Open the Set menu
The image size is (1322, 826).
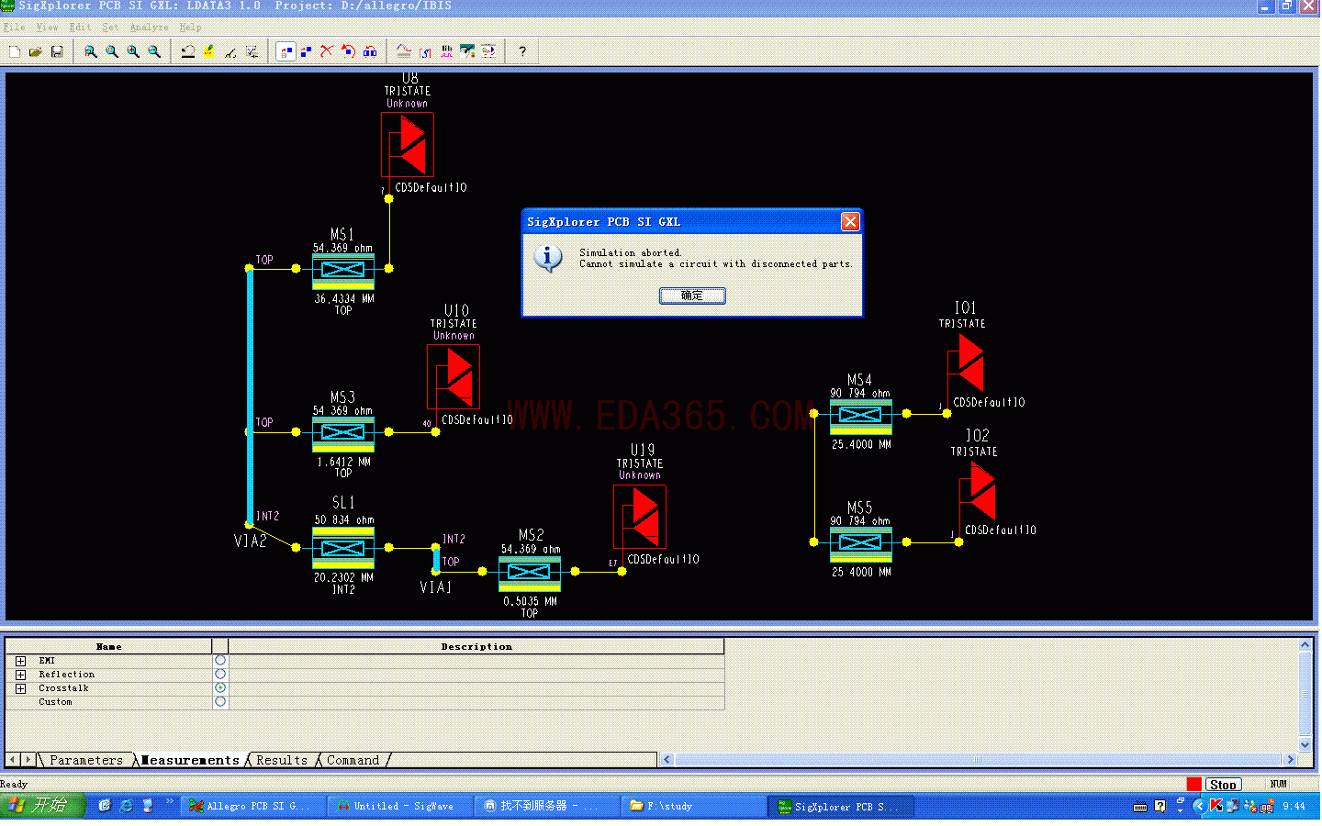[110, 28]
